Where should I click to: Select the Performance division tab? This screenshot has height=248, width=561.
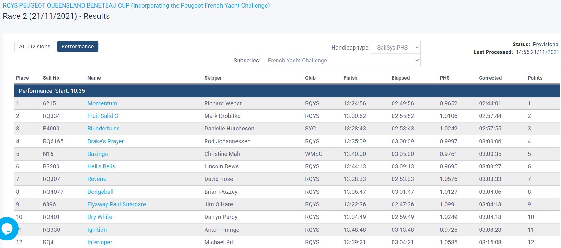[78, 46]
